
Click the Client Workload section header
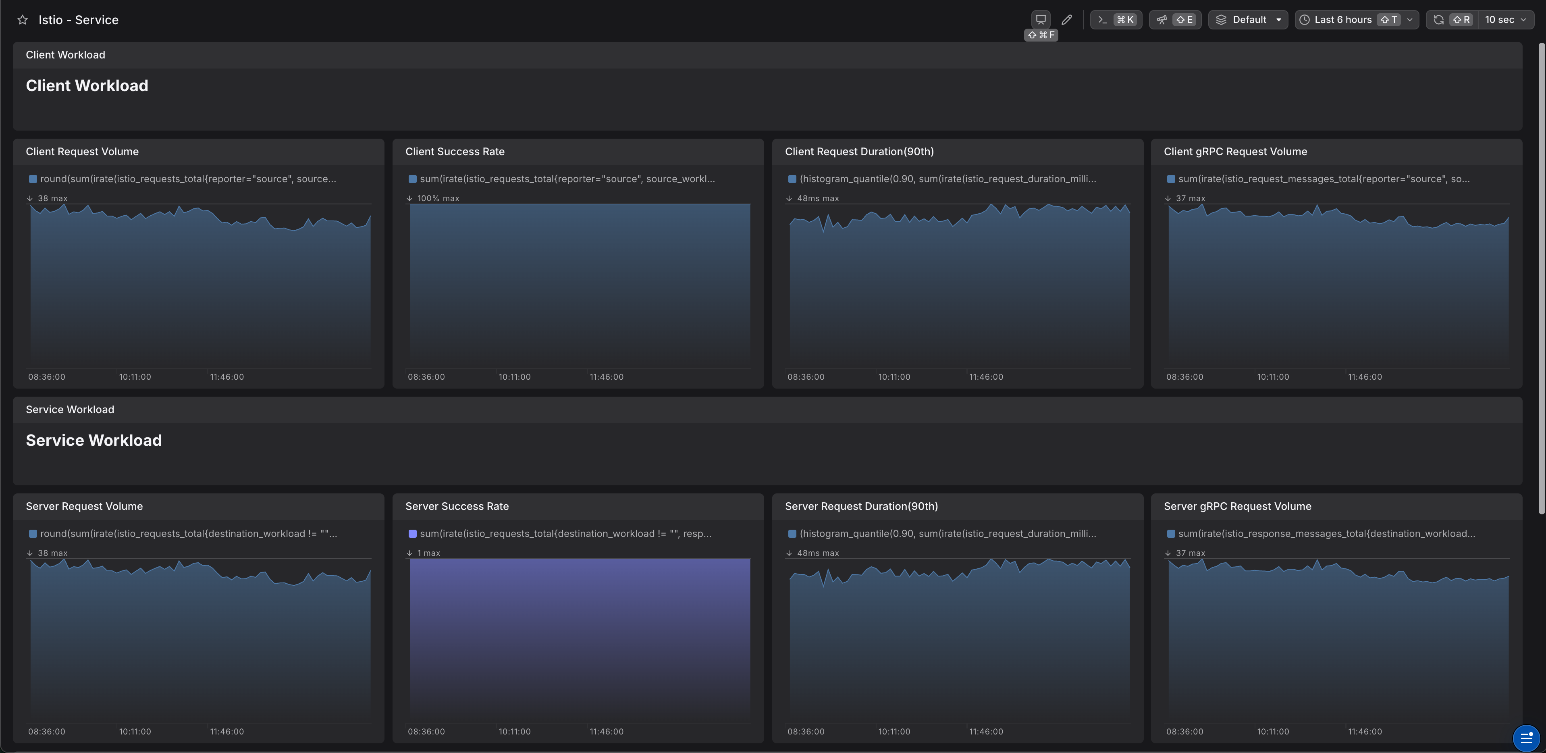[x=65, y=55]
